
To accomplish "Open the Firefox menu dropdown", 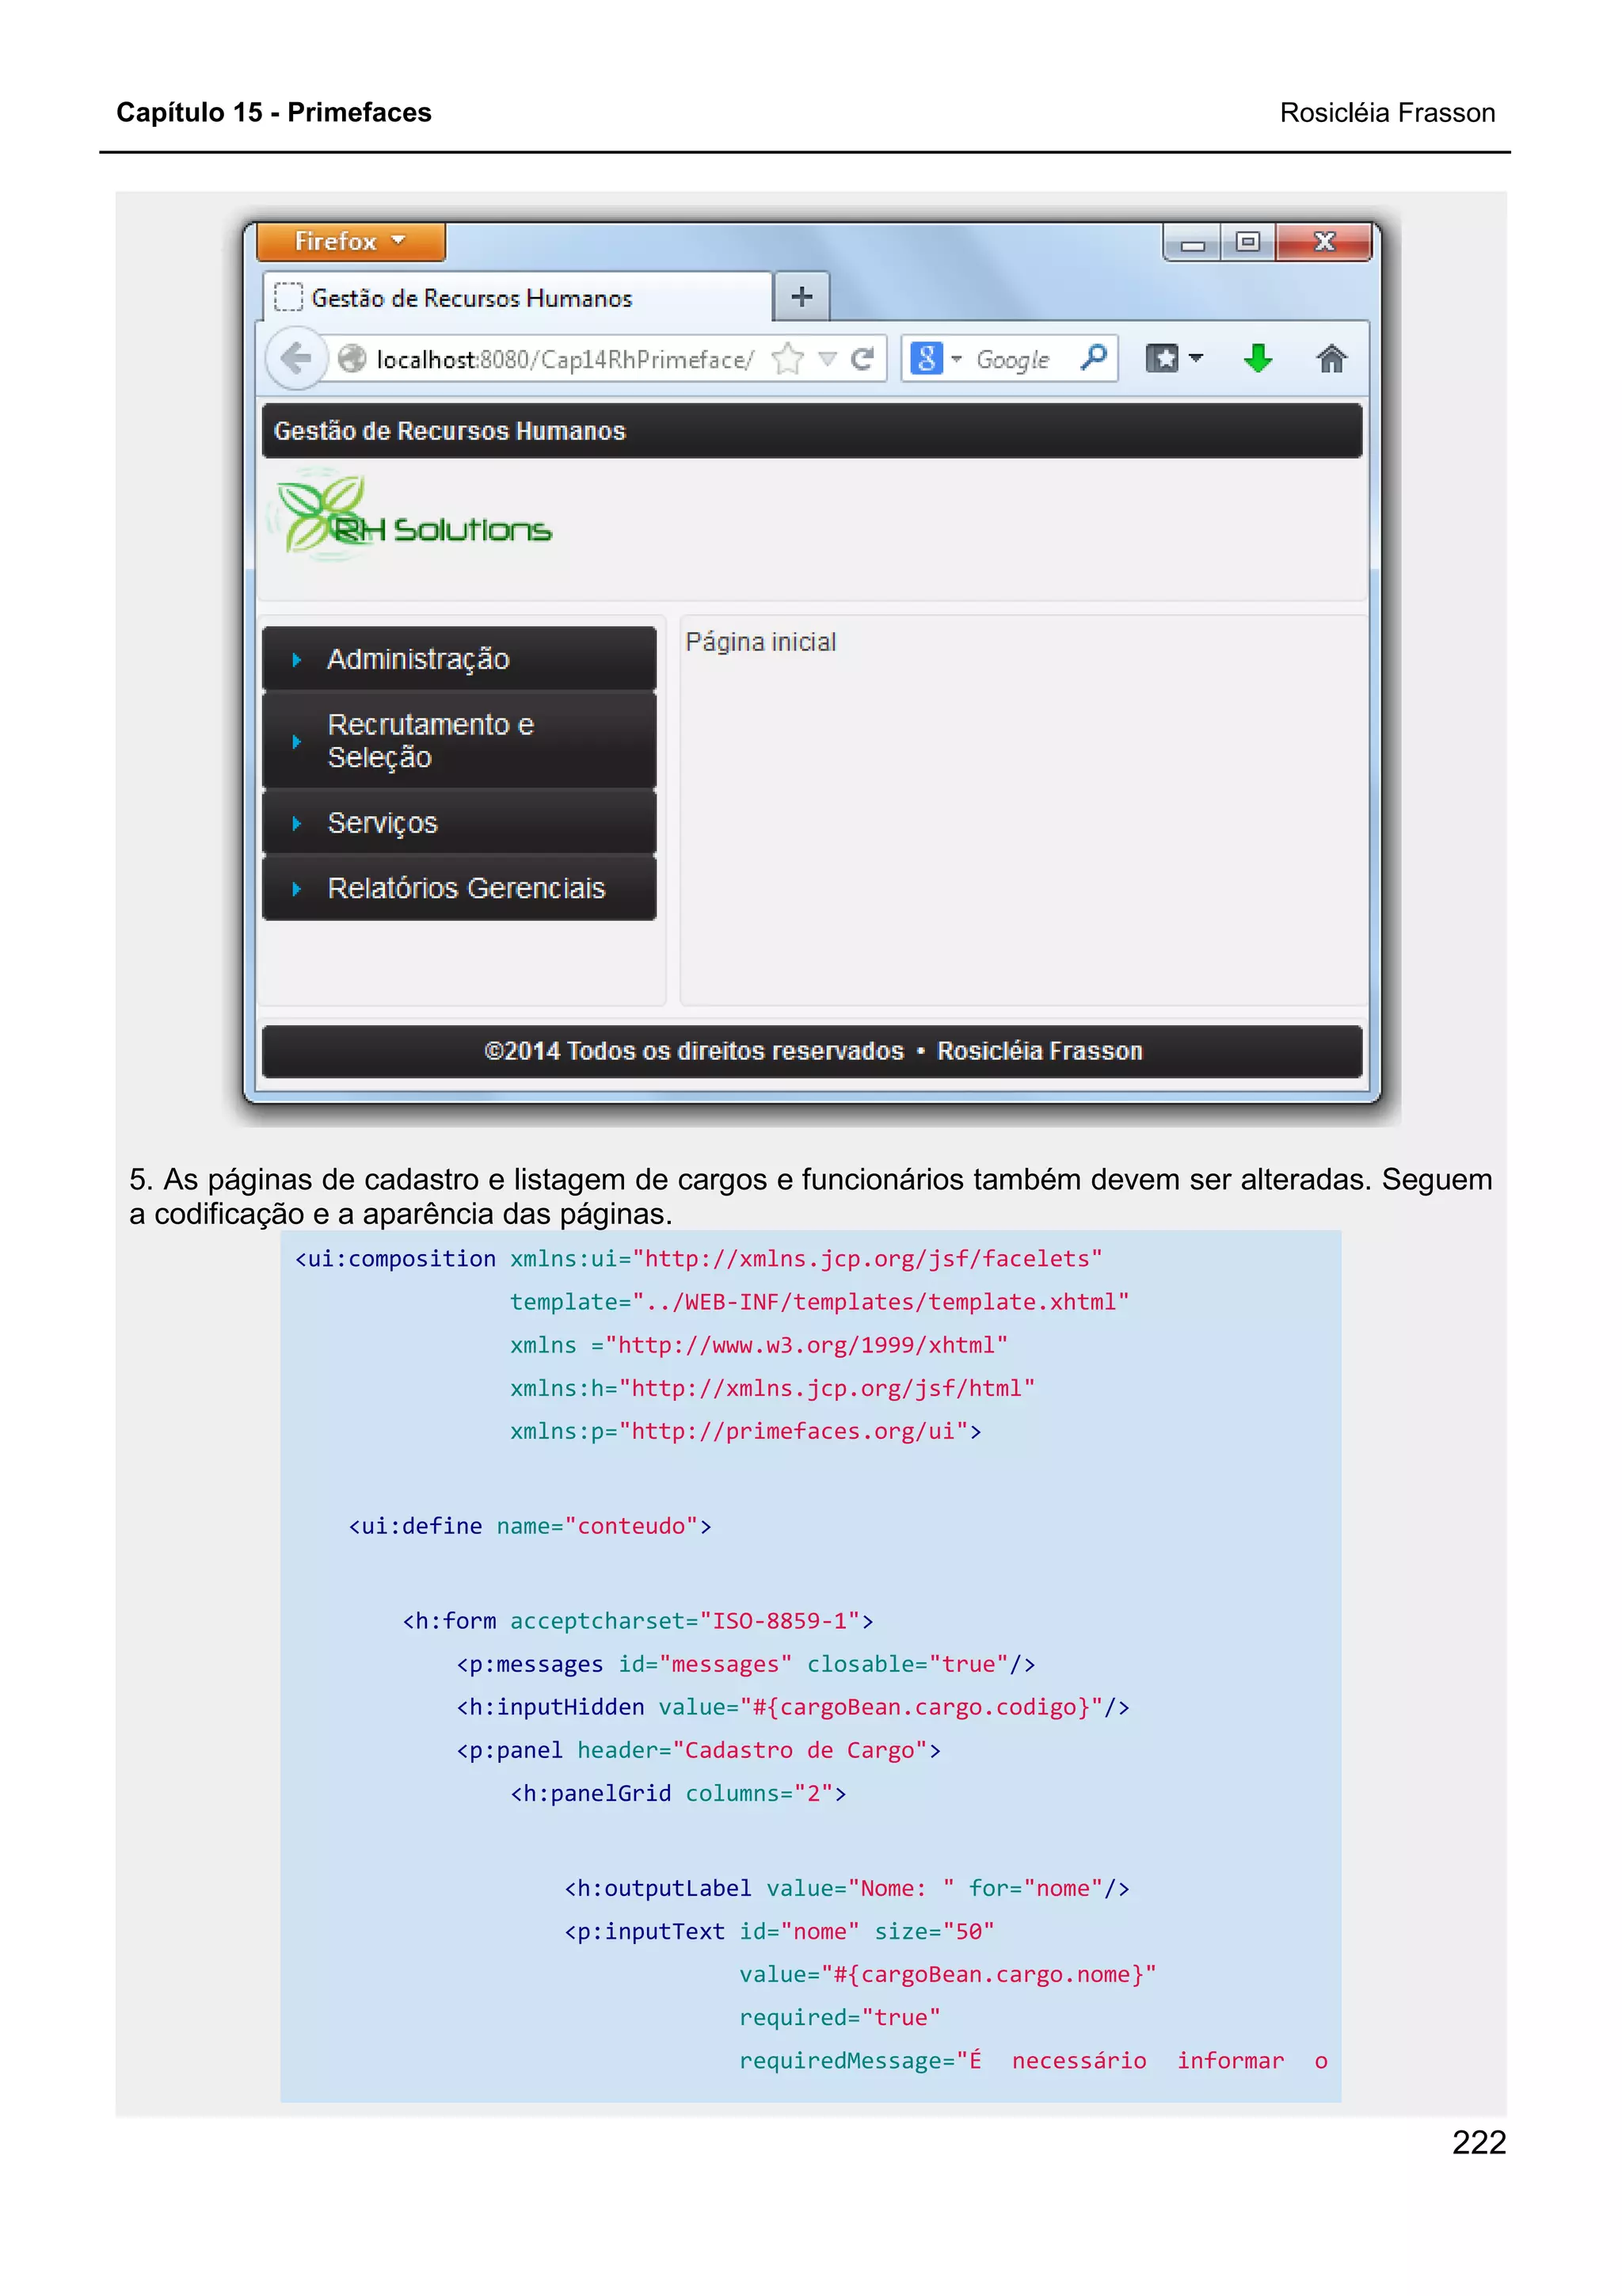I will tap(350, 241).
